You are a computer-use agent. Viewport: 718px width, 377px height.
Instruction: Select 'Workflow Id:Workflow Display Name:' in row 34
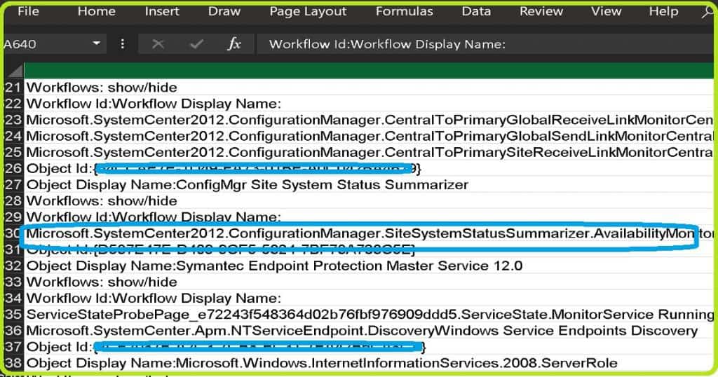click(x=369, y=299)
